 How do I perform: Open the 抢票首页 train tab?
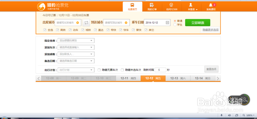(x=132, y=6)
